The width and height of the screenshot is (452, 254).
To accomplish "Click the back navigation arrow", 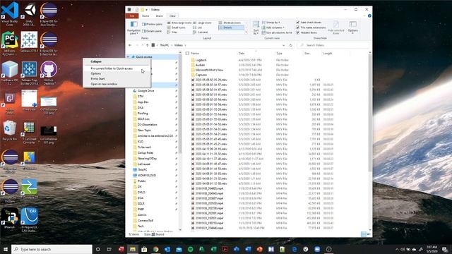I will (x=130, y=45).
